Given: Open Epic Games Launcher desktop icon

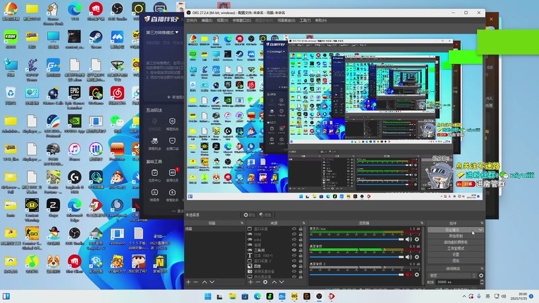Looking at the screenshot, I should 74,98.
